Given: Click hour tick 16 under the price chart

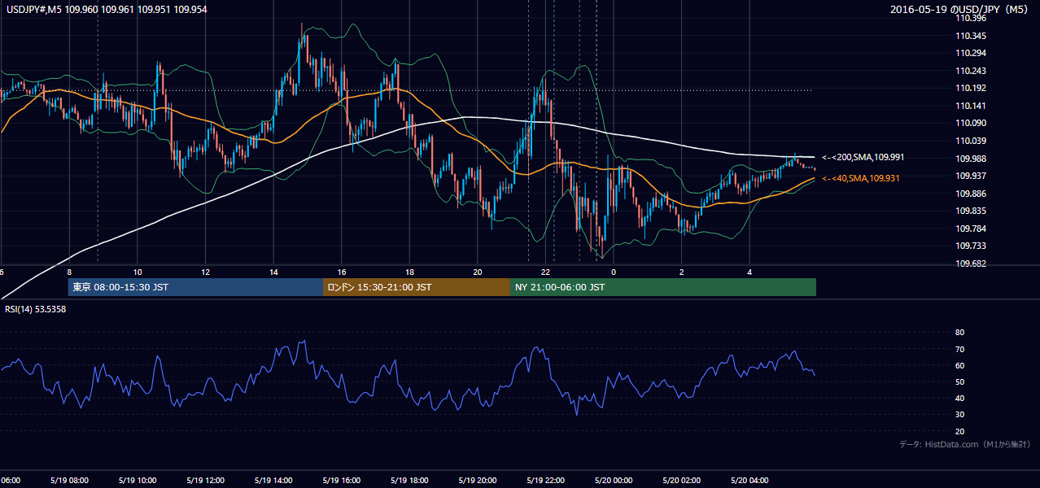Looking at the screenshot, I should click(x=342, y=272).
